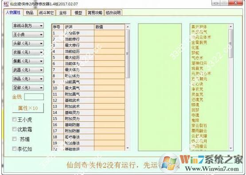This screenshot has height=175, width=246.
Task: Click the 金钱 input box
Action: [34, 97]
